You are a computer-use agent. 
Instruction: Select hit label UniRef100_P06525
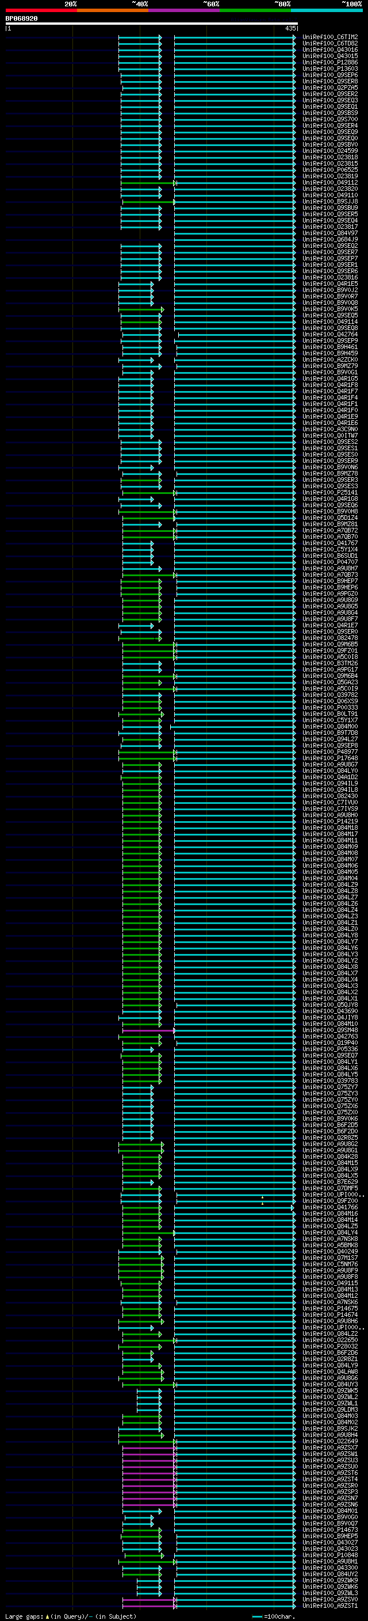[330, 170]
